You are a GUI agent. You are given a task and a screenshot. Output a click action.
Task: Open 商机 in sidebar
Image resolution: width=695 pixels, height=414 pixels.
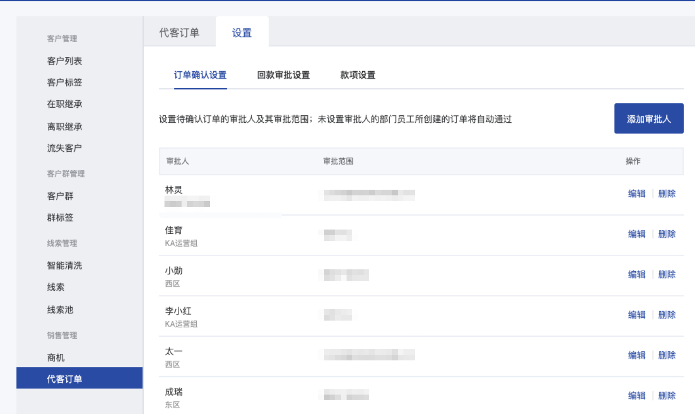pyautogui.click(x=55, y=357)
